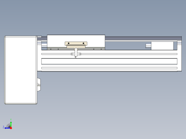Click the red origin dot of triad
Screen dimensions: 186x139
[x=11, y=128]
